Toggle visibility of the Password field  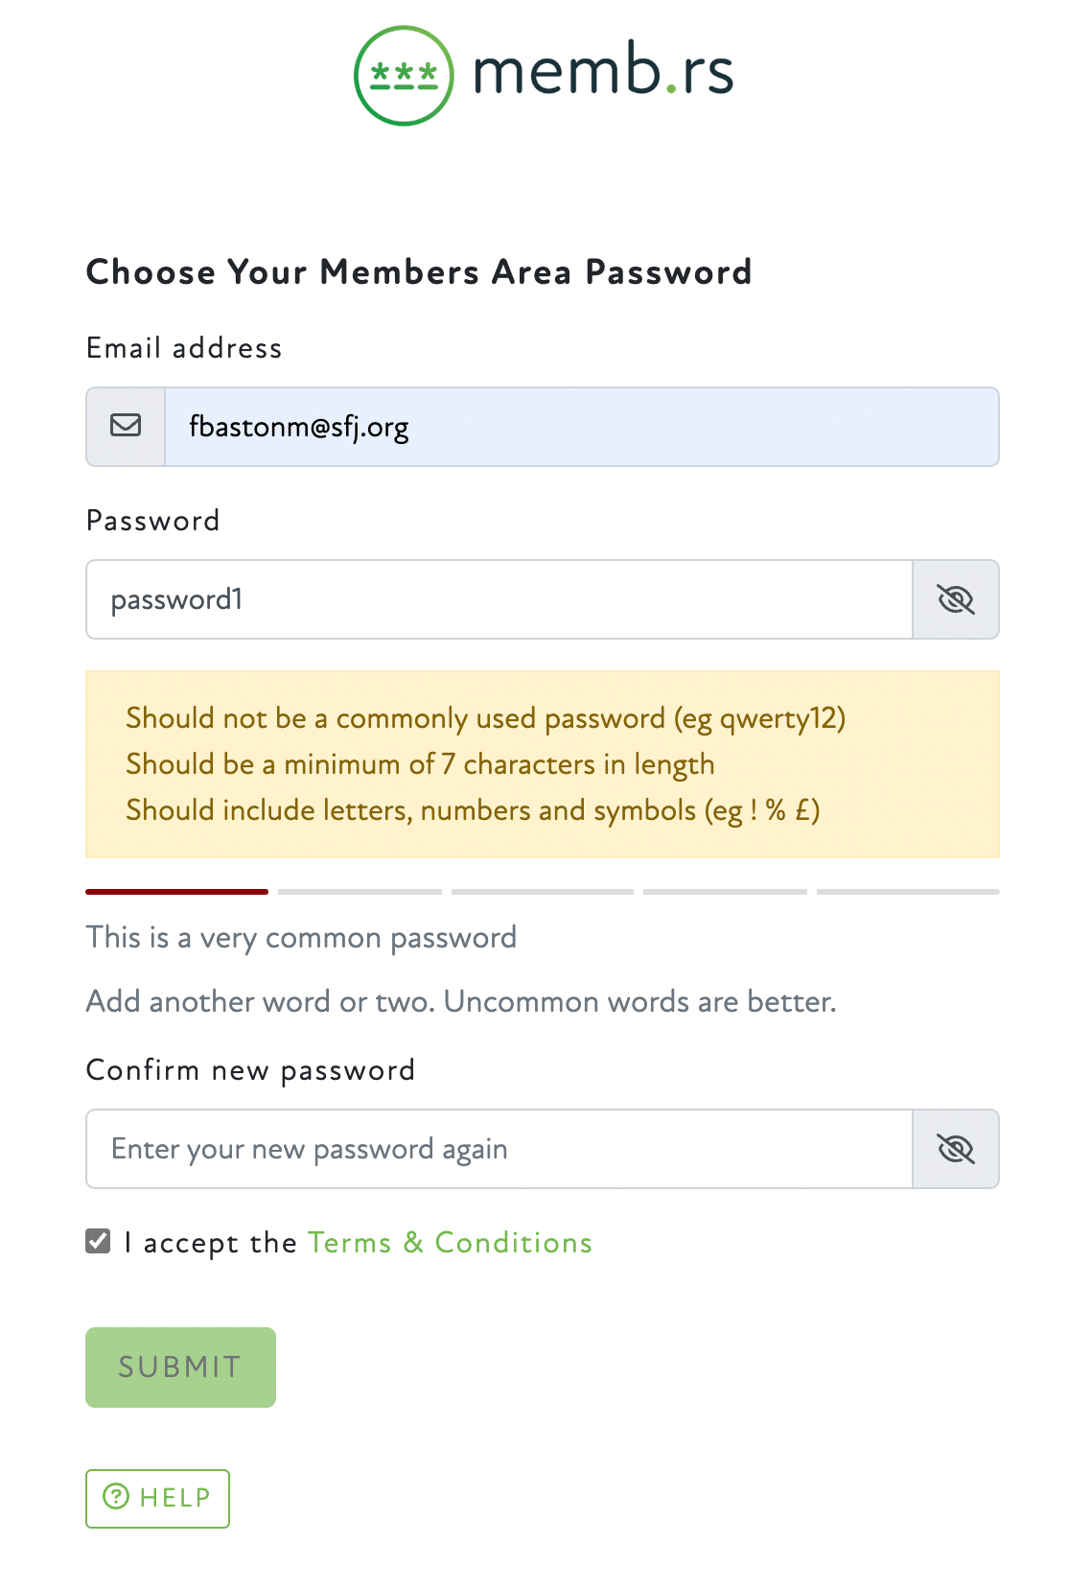[x=955, y=599]
